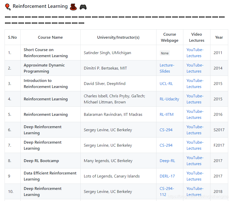This screenshot has height=201, width=231.
Task: Open YouTube-Lectures in the 2018 row
Action: 195,192
